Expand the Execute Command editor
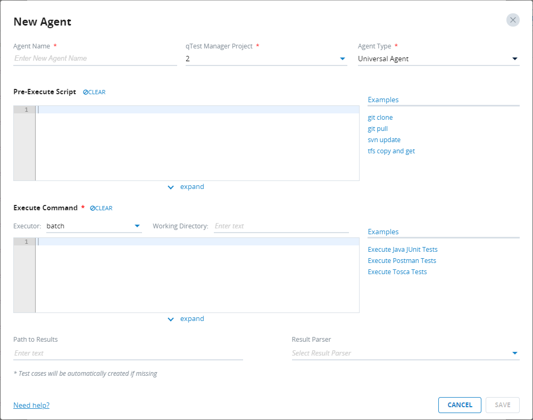Screen dimensions: 533x420 (186, 319)
